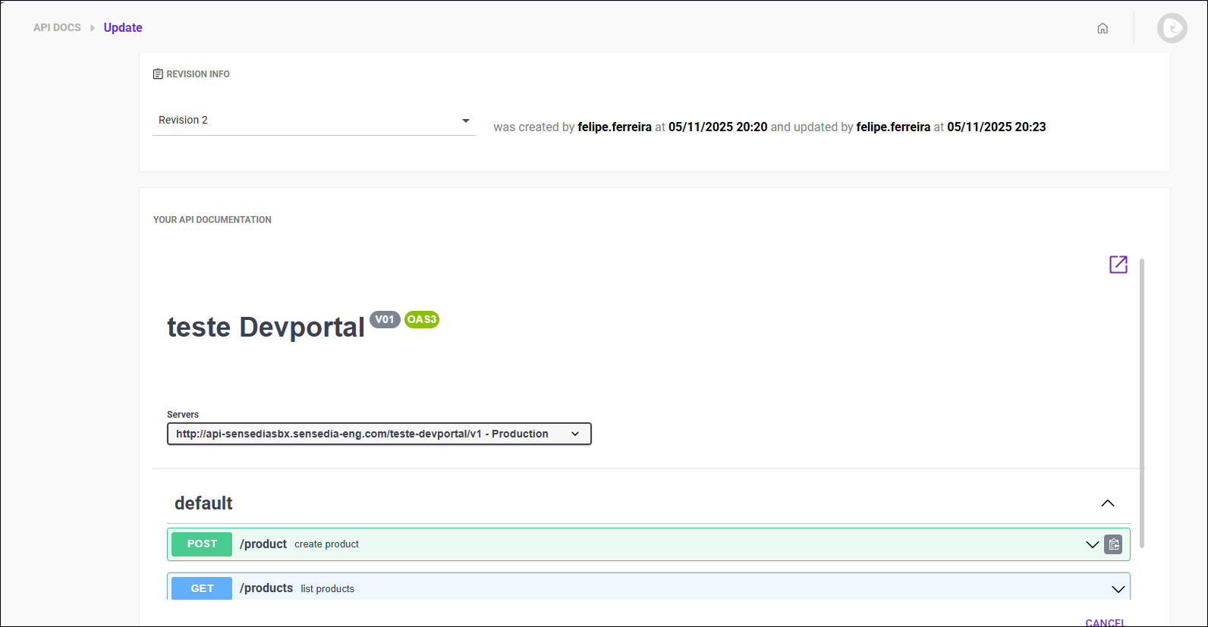The width and height of the screenshot is (1208, 627).
Task: Click the green POST method button
Action: click(x=202, y=544)
